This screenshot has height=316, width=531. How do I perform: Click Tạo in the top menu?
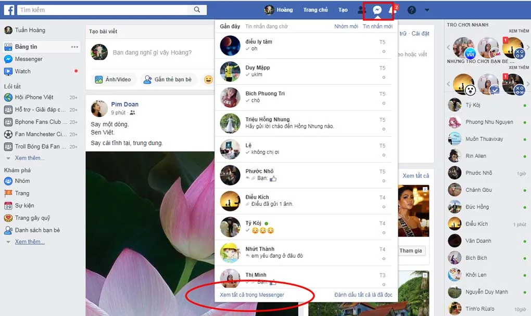click(342, 9)
